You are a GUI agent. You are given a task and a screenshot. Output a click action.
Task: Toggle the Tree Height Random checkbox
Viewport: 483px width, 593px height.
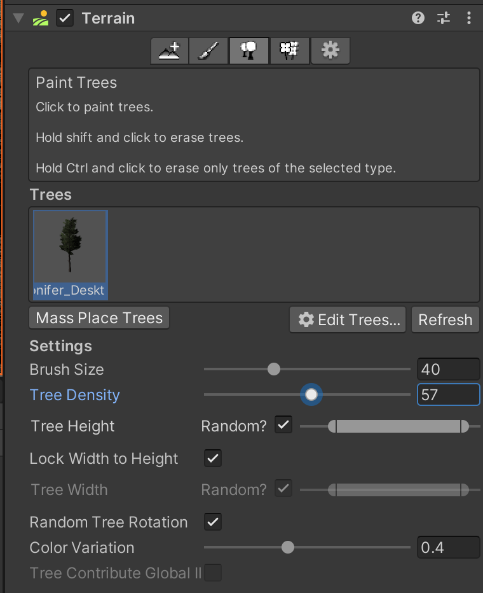click(x=283, y=425)
